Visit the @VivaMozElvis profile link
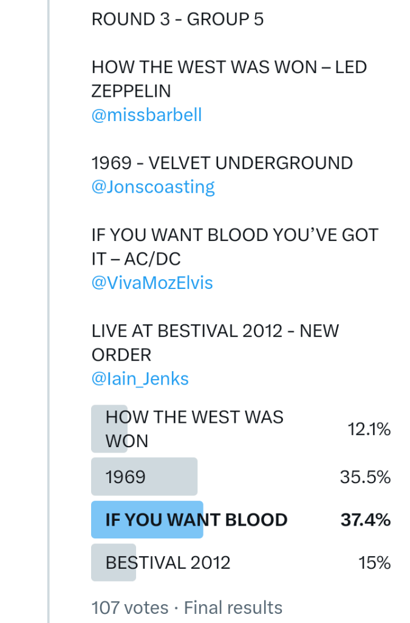The image size is (410, 623). coord(152,283)
